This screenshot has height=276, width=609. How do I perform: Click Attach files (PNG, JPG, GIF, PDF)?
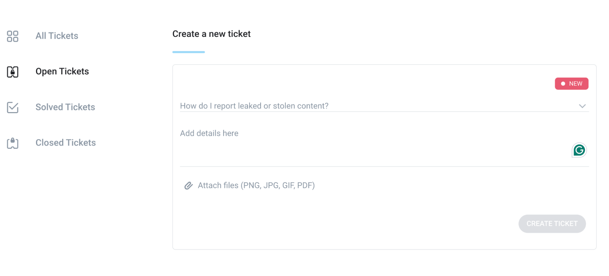click(256, 186)
